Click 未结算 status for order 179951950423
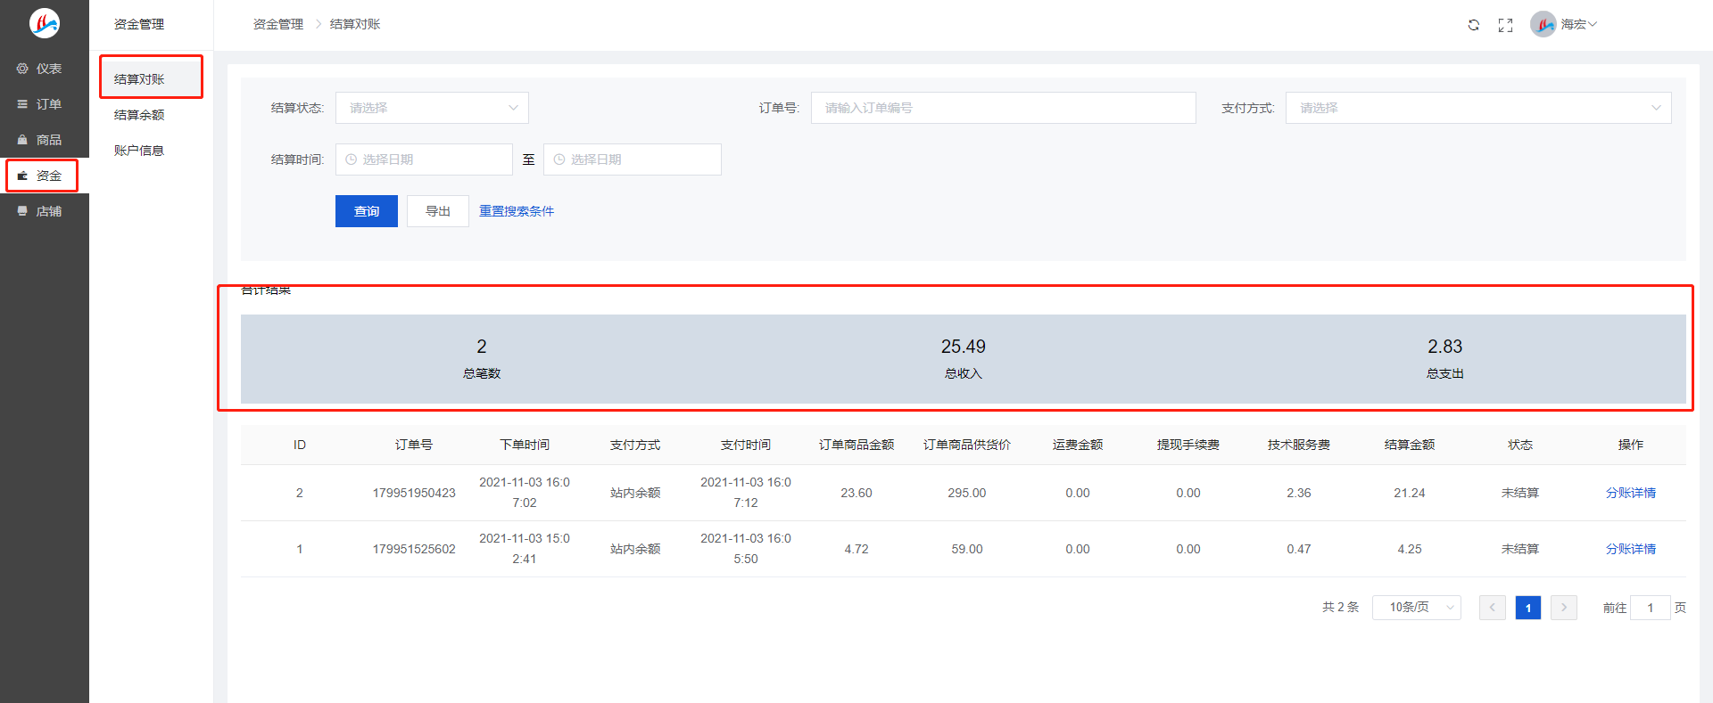Viewport: 1713px width, 703px height. coord(1520,493)
